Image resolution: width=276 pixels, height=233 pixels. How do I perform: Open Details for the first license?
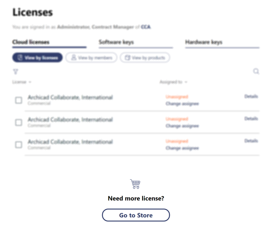tap(251, 97)
